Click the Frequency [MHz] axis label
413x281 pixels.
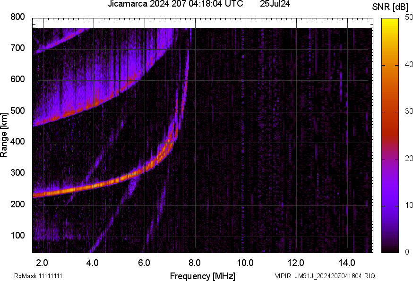coord(203,276)
